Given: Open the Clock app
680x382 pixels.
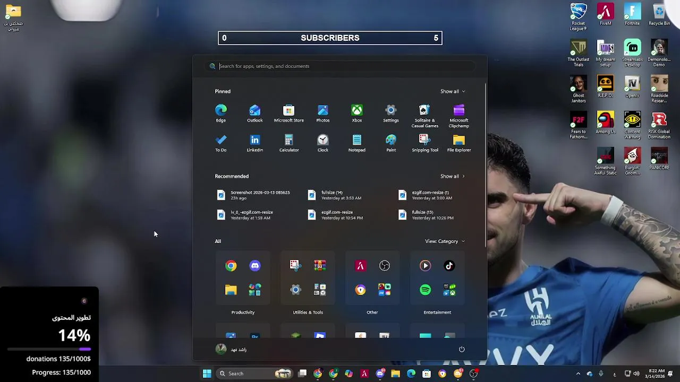Looking at the screenshot, I should [323, 143].
